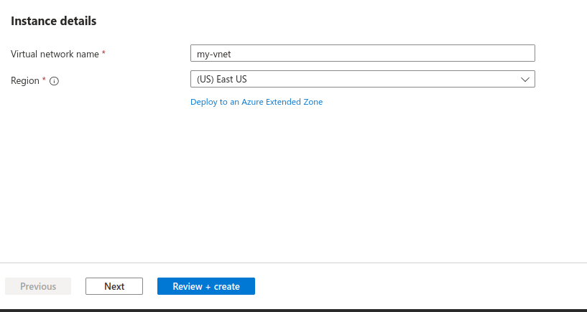Click the dark bar at window bottom
587x312 pixels.
(293, 310)
